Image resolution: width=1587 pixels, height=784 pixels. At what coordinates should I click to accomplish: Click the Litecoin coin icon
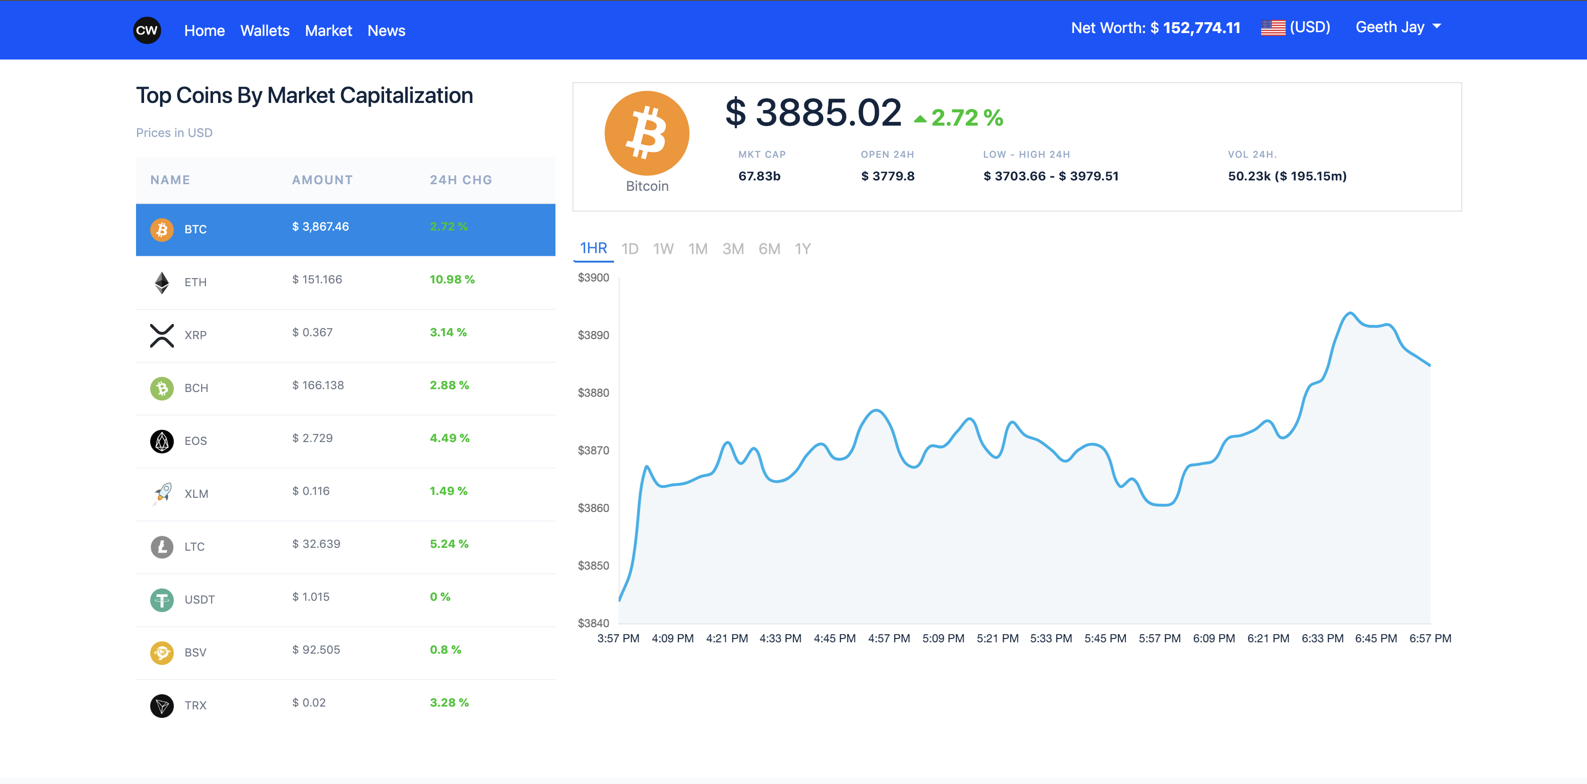(162, 547)
